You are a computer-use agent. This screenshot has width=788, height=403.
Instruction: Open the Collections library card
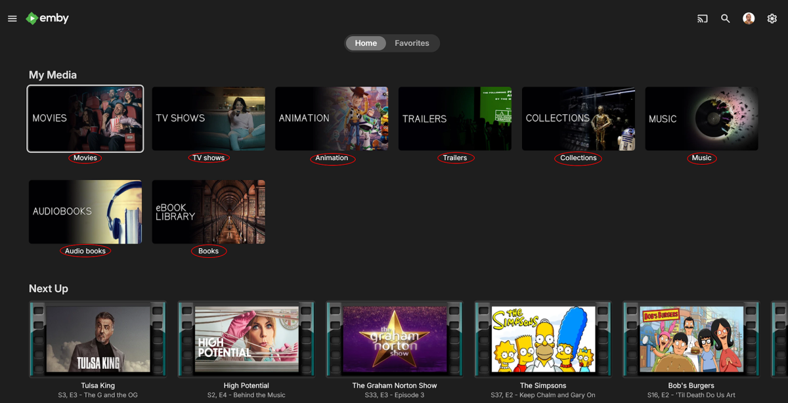[x=579, y=119]
